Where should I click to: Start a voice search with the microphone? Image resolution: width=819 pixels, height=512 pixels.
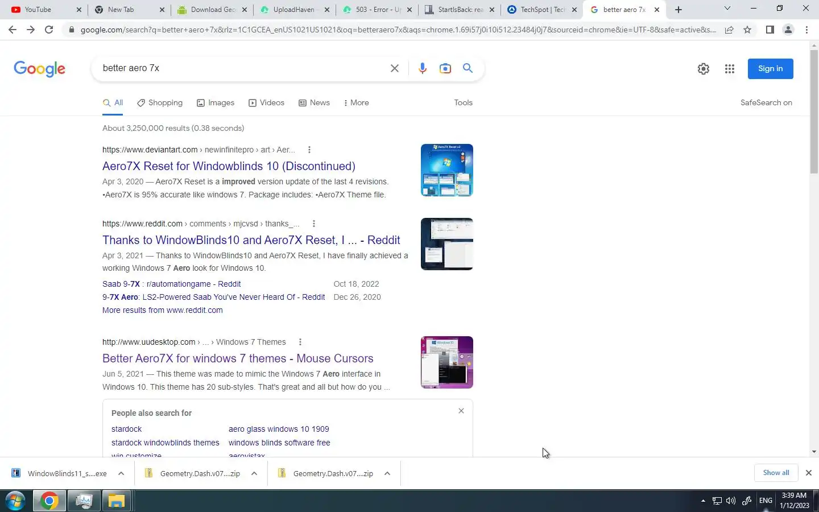422,68
